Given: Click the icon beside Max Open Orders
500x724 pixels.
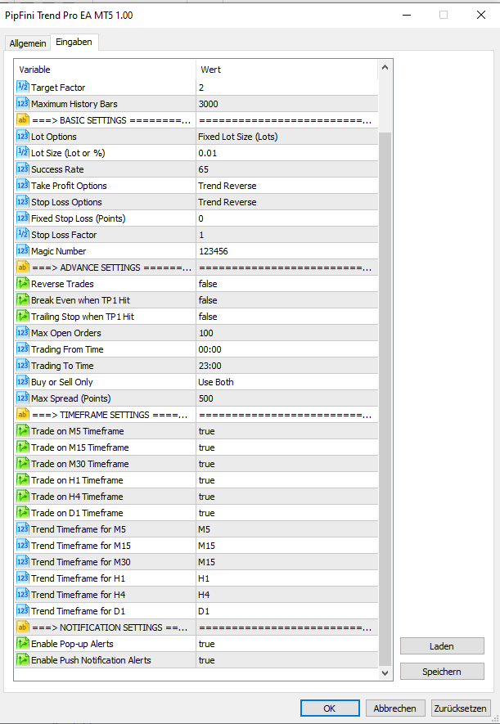Looking at the screenshot, I should pos(23,332).
